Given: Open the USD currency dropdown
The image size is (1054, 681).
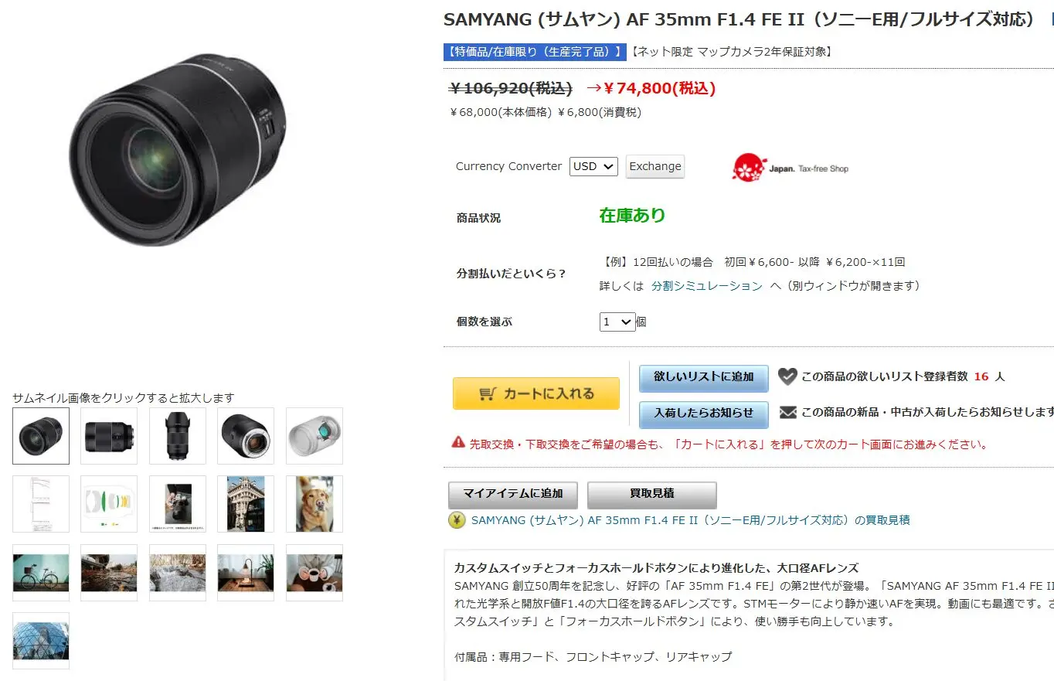Looking at the screenshot, I should [593, 166].
